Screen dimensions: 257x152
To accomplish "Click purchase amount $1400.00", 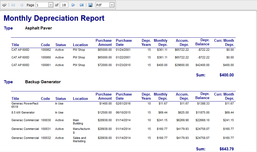I will coord(105,103).
